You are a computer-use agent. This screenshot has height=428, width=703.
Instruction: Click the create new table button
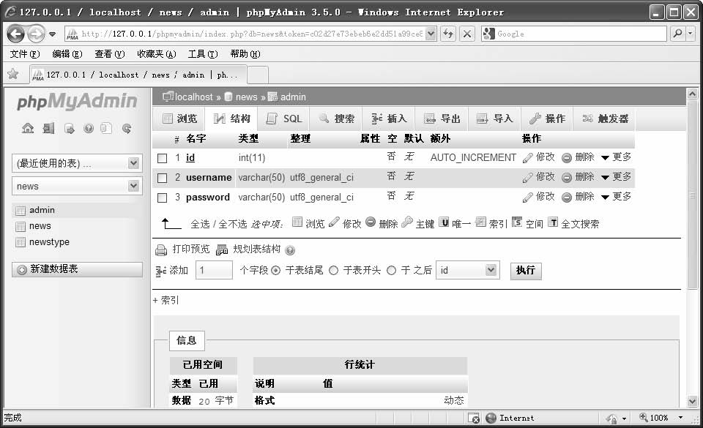tap(77, 269)
